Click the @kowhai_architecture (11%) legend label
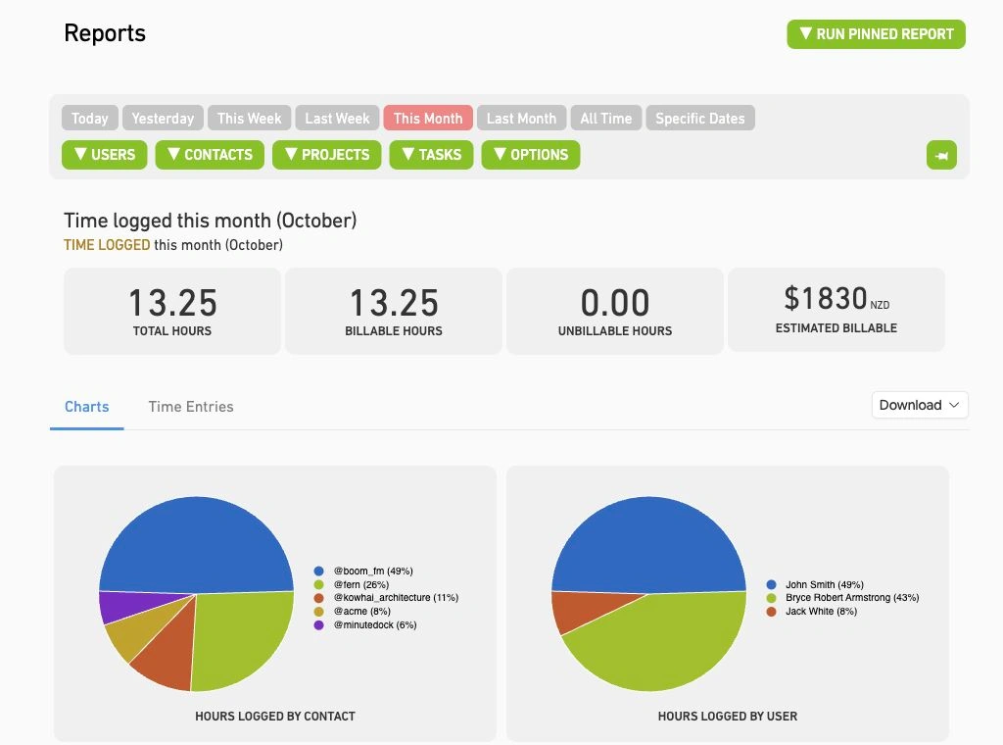This screenshot has height=745, width=1003. 396,598
